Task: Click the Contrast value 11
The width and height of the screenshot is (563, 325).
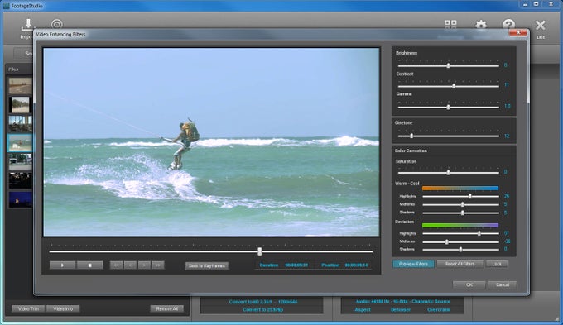Action: coord(507,85)
